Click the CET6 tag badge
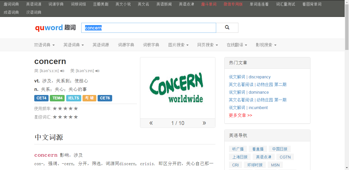The image size is (349, 170). [x=105, y=98]
